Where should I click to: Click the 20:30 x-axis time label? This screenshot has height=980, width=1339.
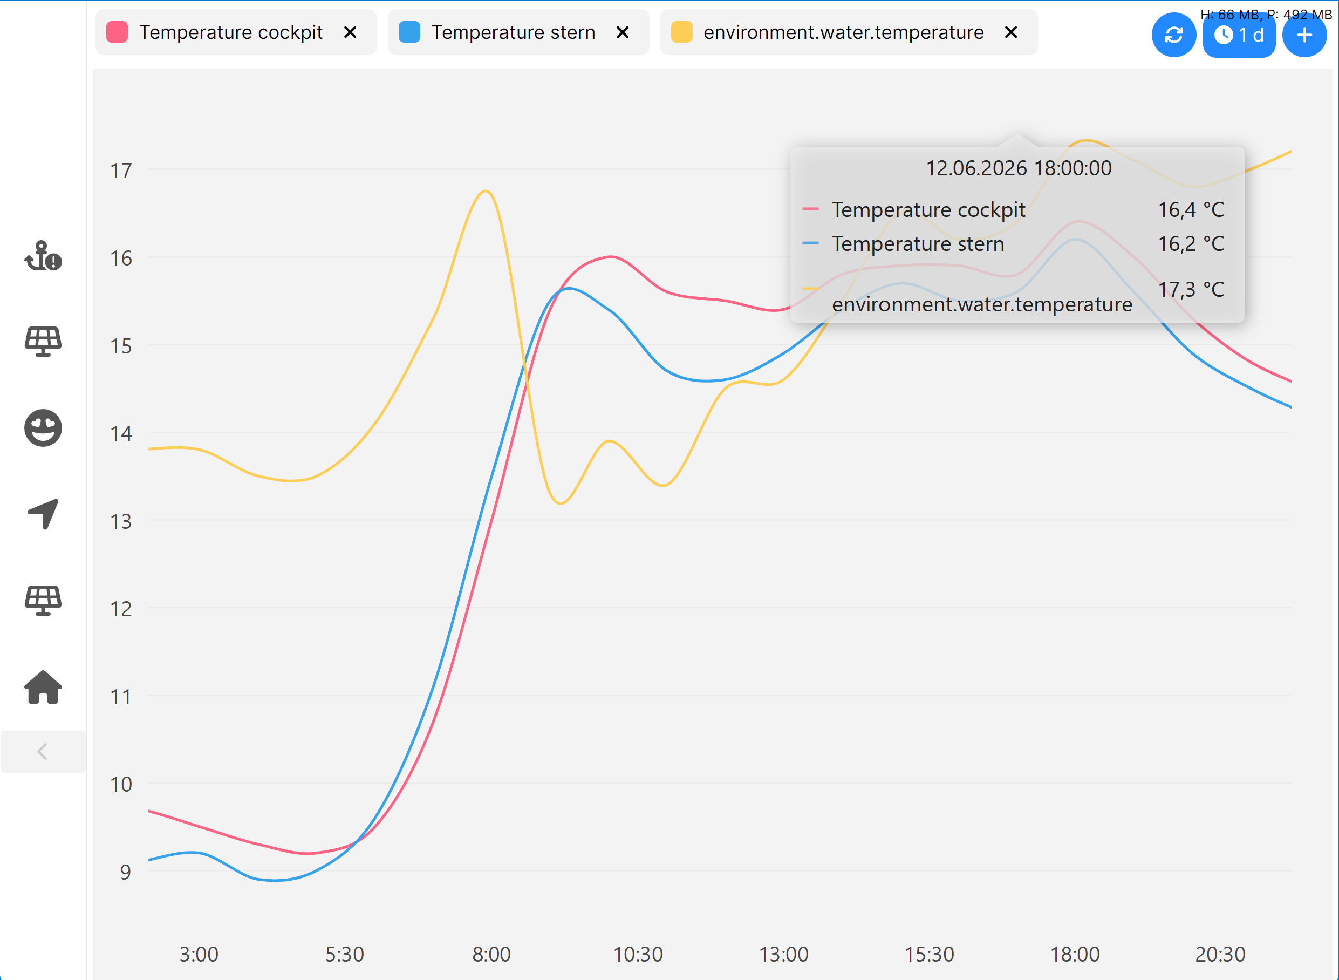(x=1220, y=954)
